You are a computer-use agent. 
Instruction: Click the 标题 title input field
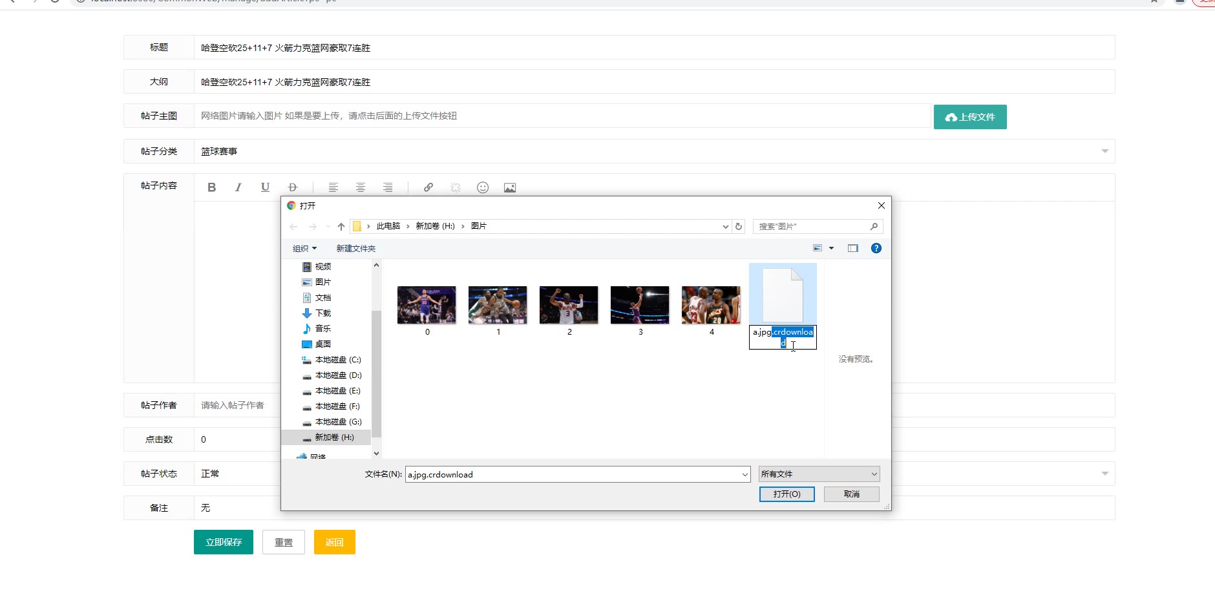tap(654, 47)
